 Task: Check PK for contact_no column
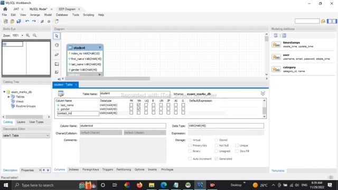(131, 113)
